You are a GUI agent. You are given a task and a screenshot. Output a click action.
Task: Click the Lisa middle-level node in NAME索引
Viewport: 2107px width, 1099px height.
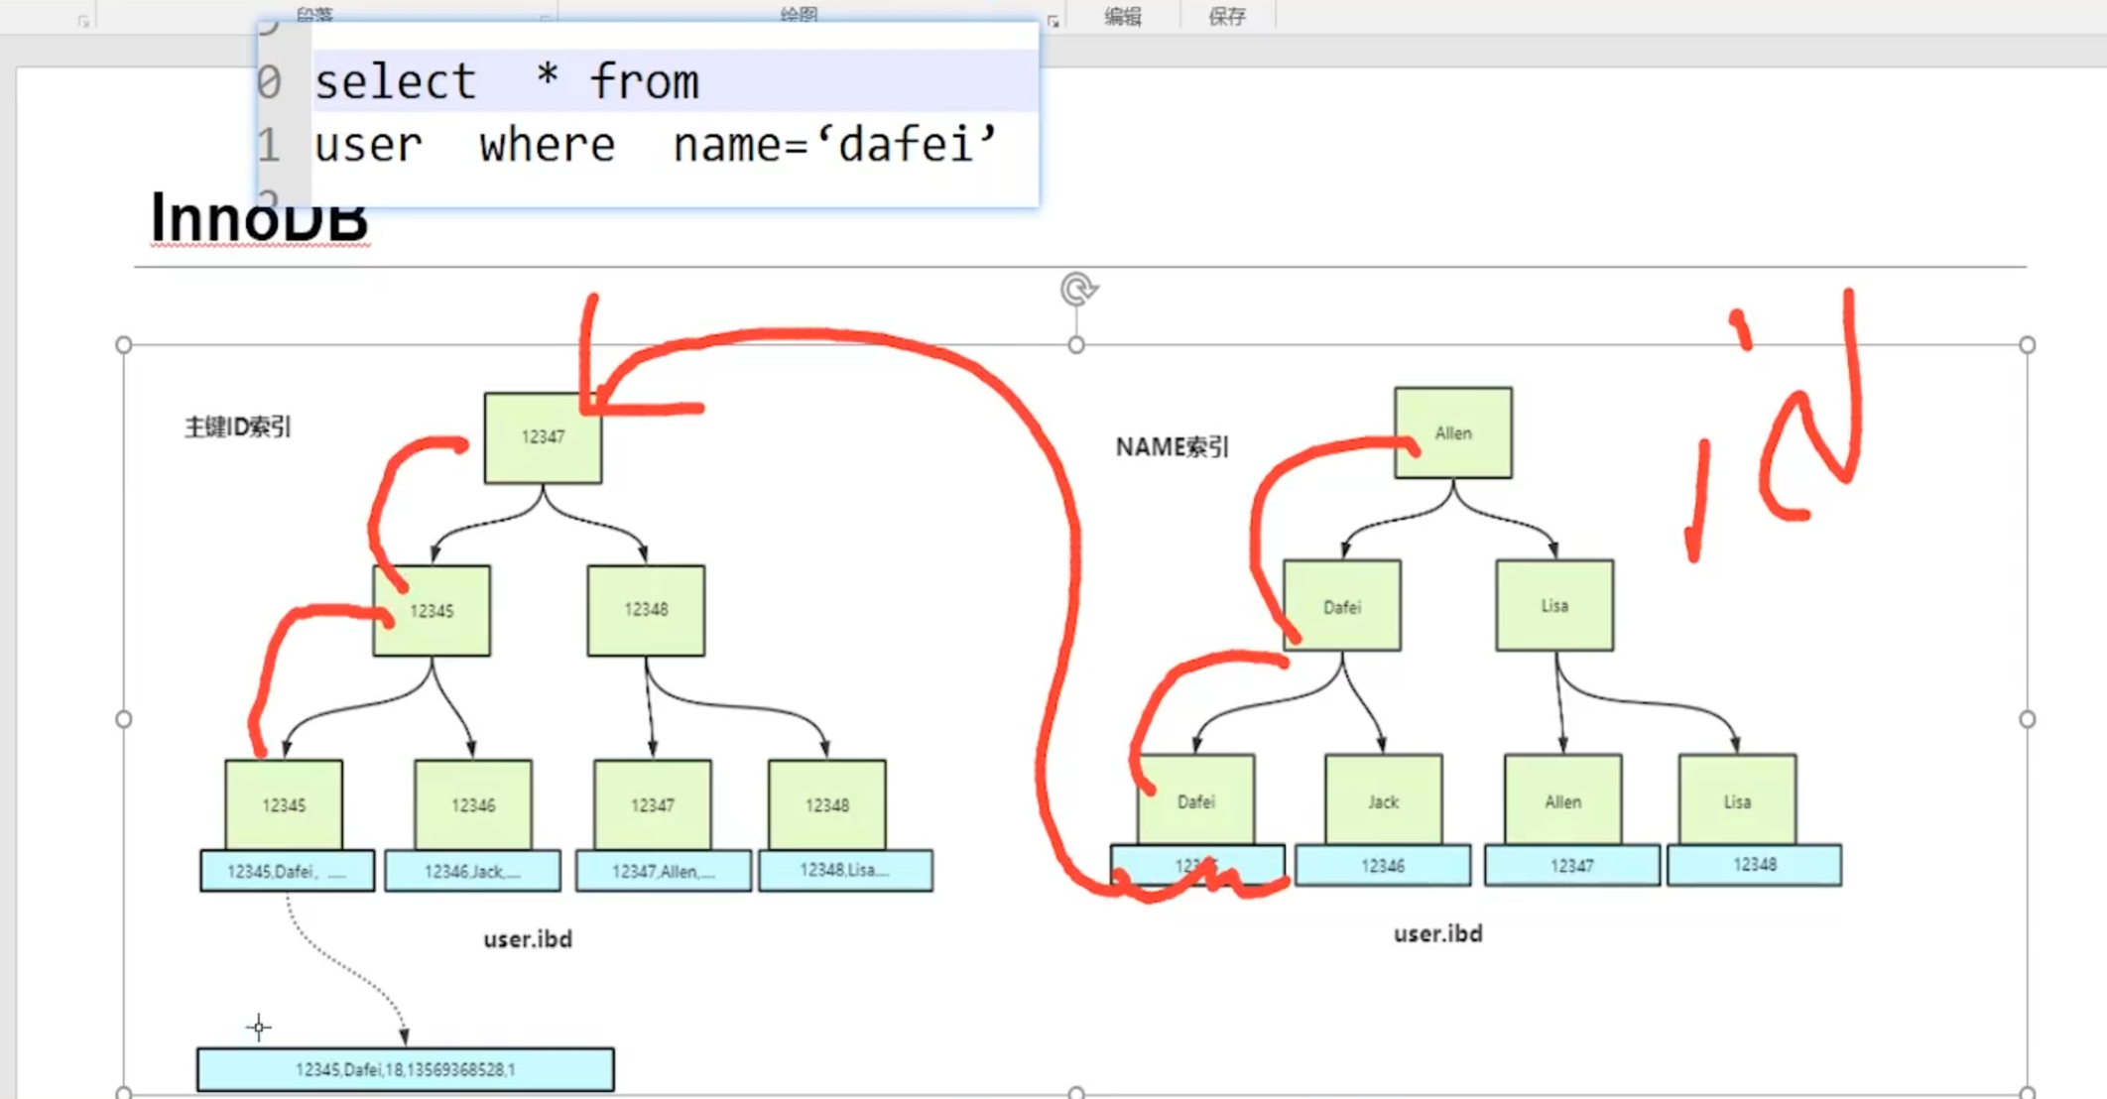[1553, 606]
